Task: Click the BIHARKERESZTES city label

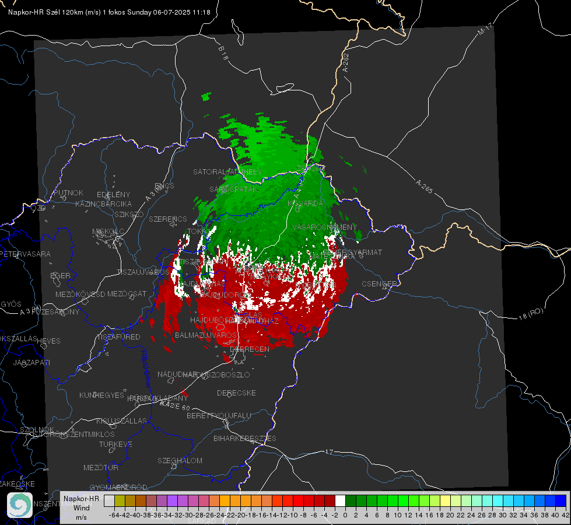Action: pyautogui.click(x=245, y=439)
